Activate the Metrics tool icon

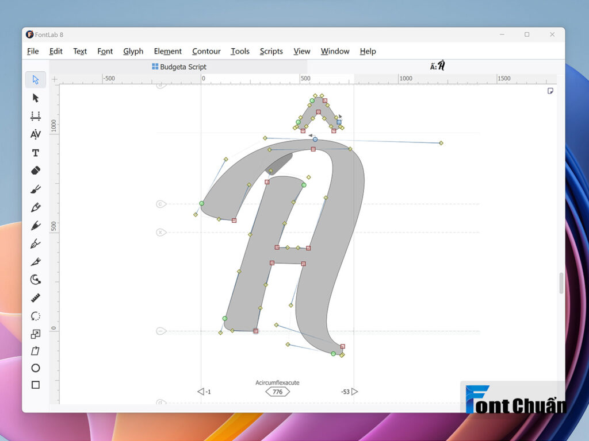35,116
